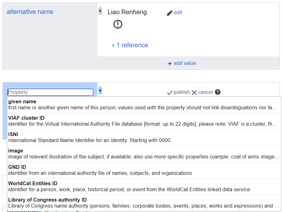282x212 pixels.
Task: Click the Liao Renheng value text
Action: [x=127, y=12]
